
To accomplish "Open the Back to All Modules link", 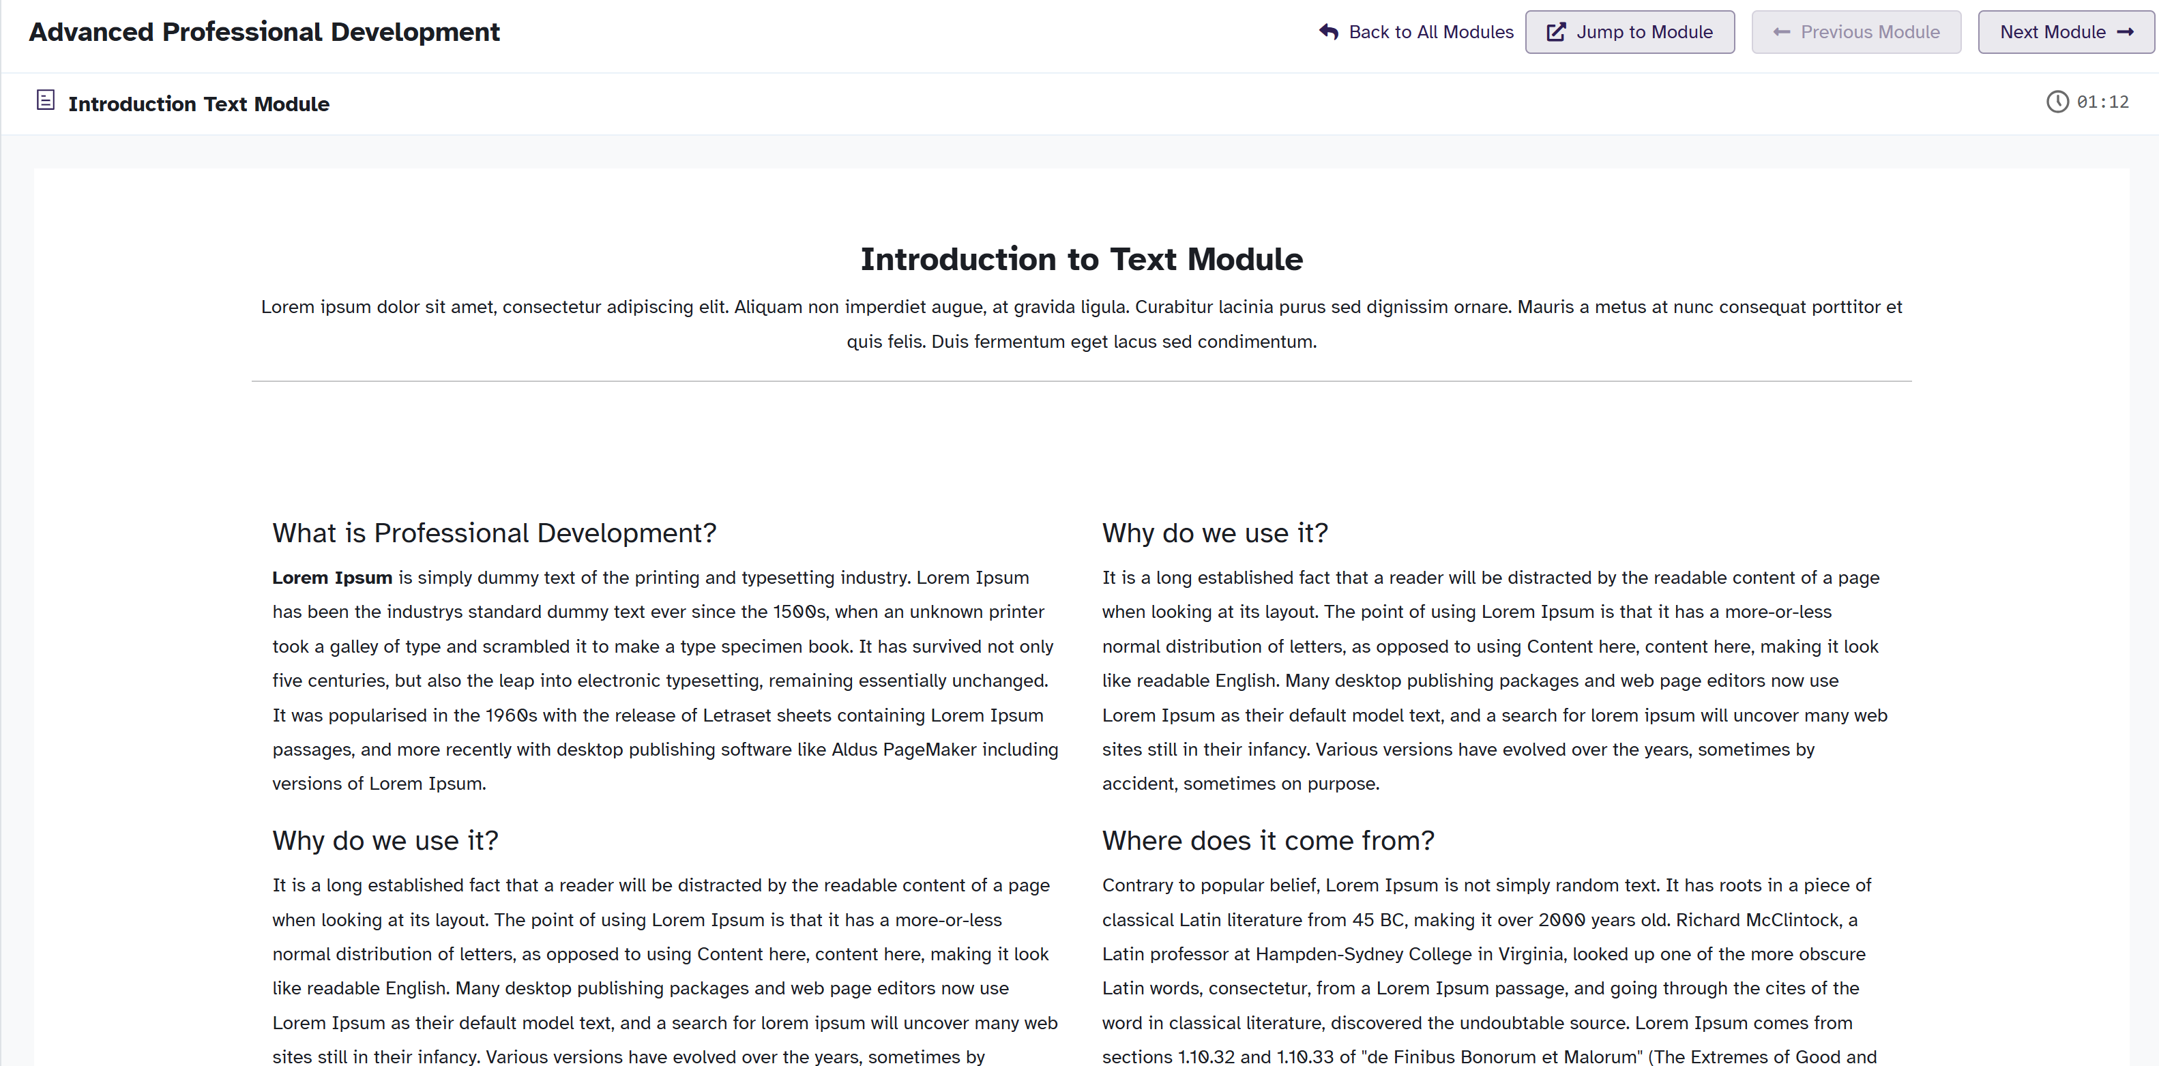I will point(1430,32).
